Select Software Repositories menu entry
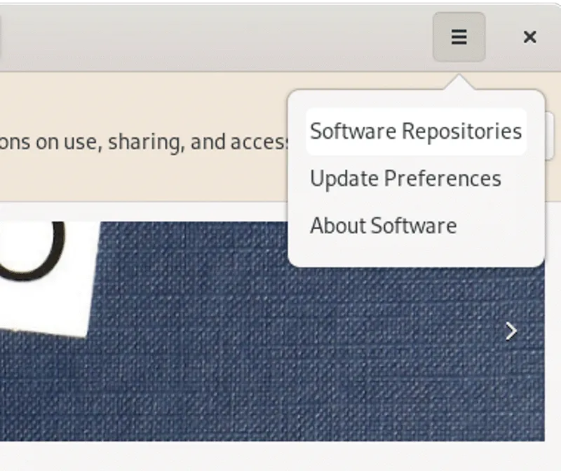The image size is (561, 471). 416,131
